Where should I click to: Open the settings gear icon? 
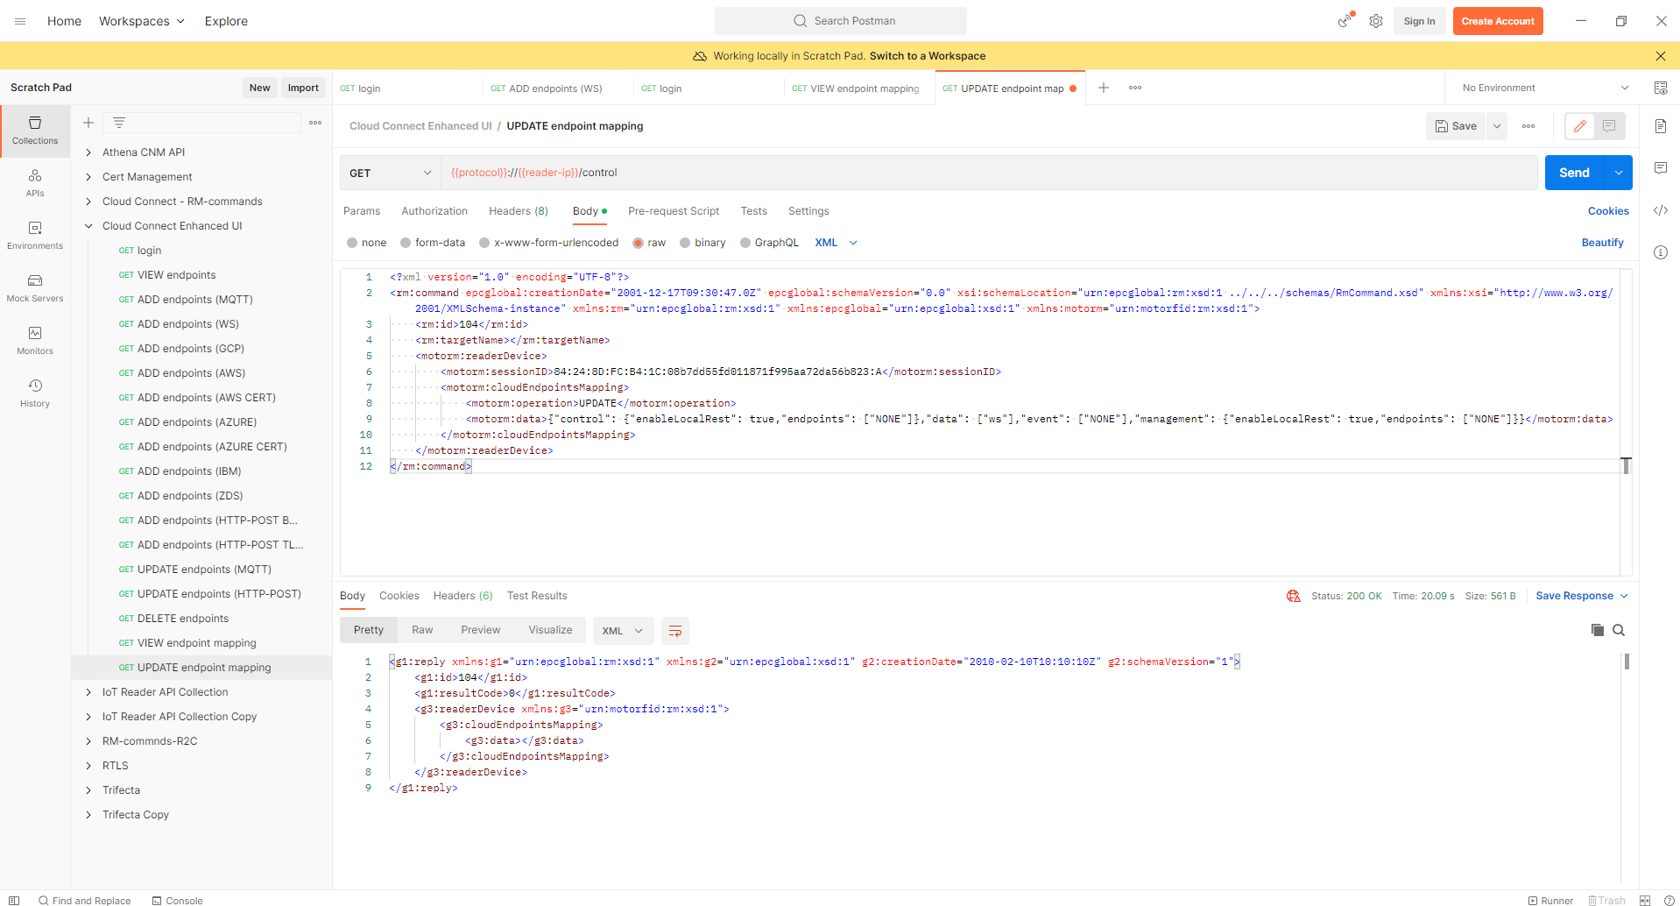pos(1376,21)
